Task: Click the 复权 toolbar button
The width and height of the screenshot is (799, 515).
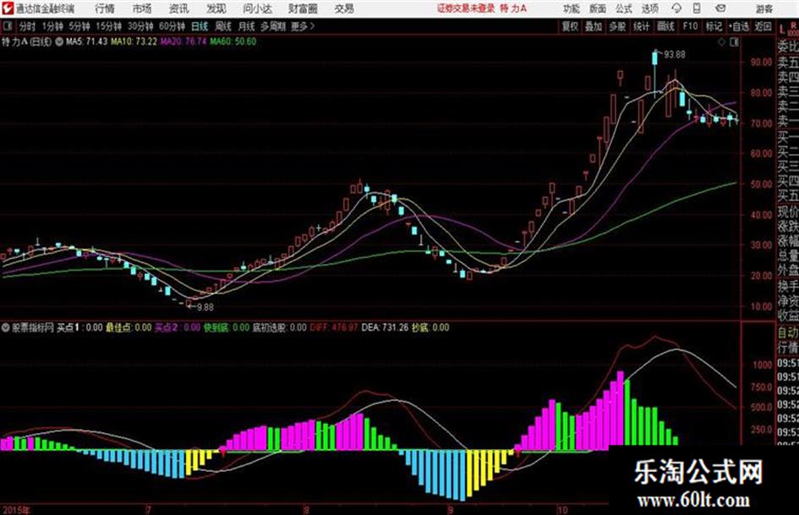Action: coord(570,26)
